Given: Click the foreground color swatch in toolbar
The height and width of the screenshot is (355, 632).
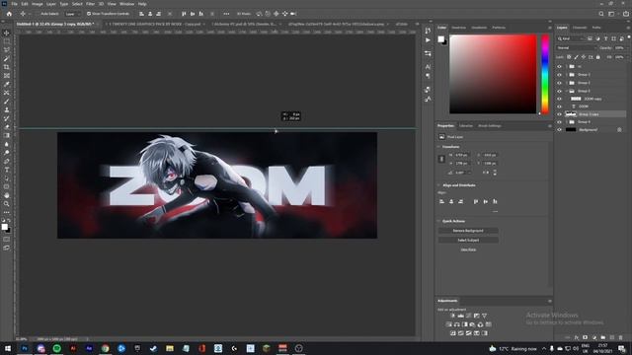Looking at the screenshot, I should [4, 227].
